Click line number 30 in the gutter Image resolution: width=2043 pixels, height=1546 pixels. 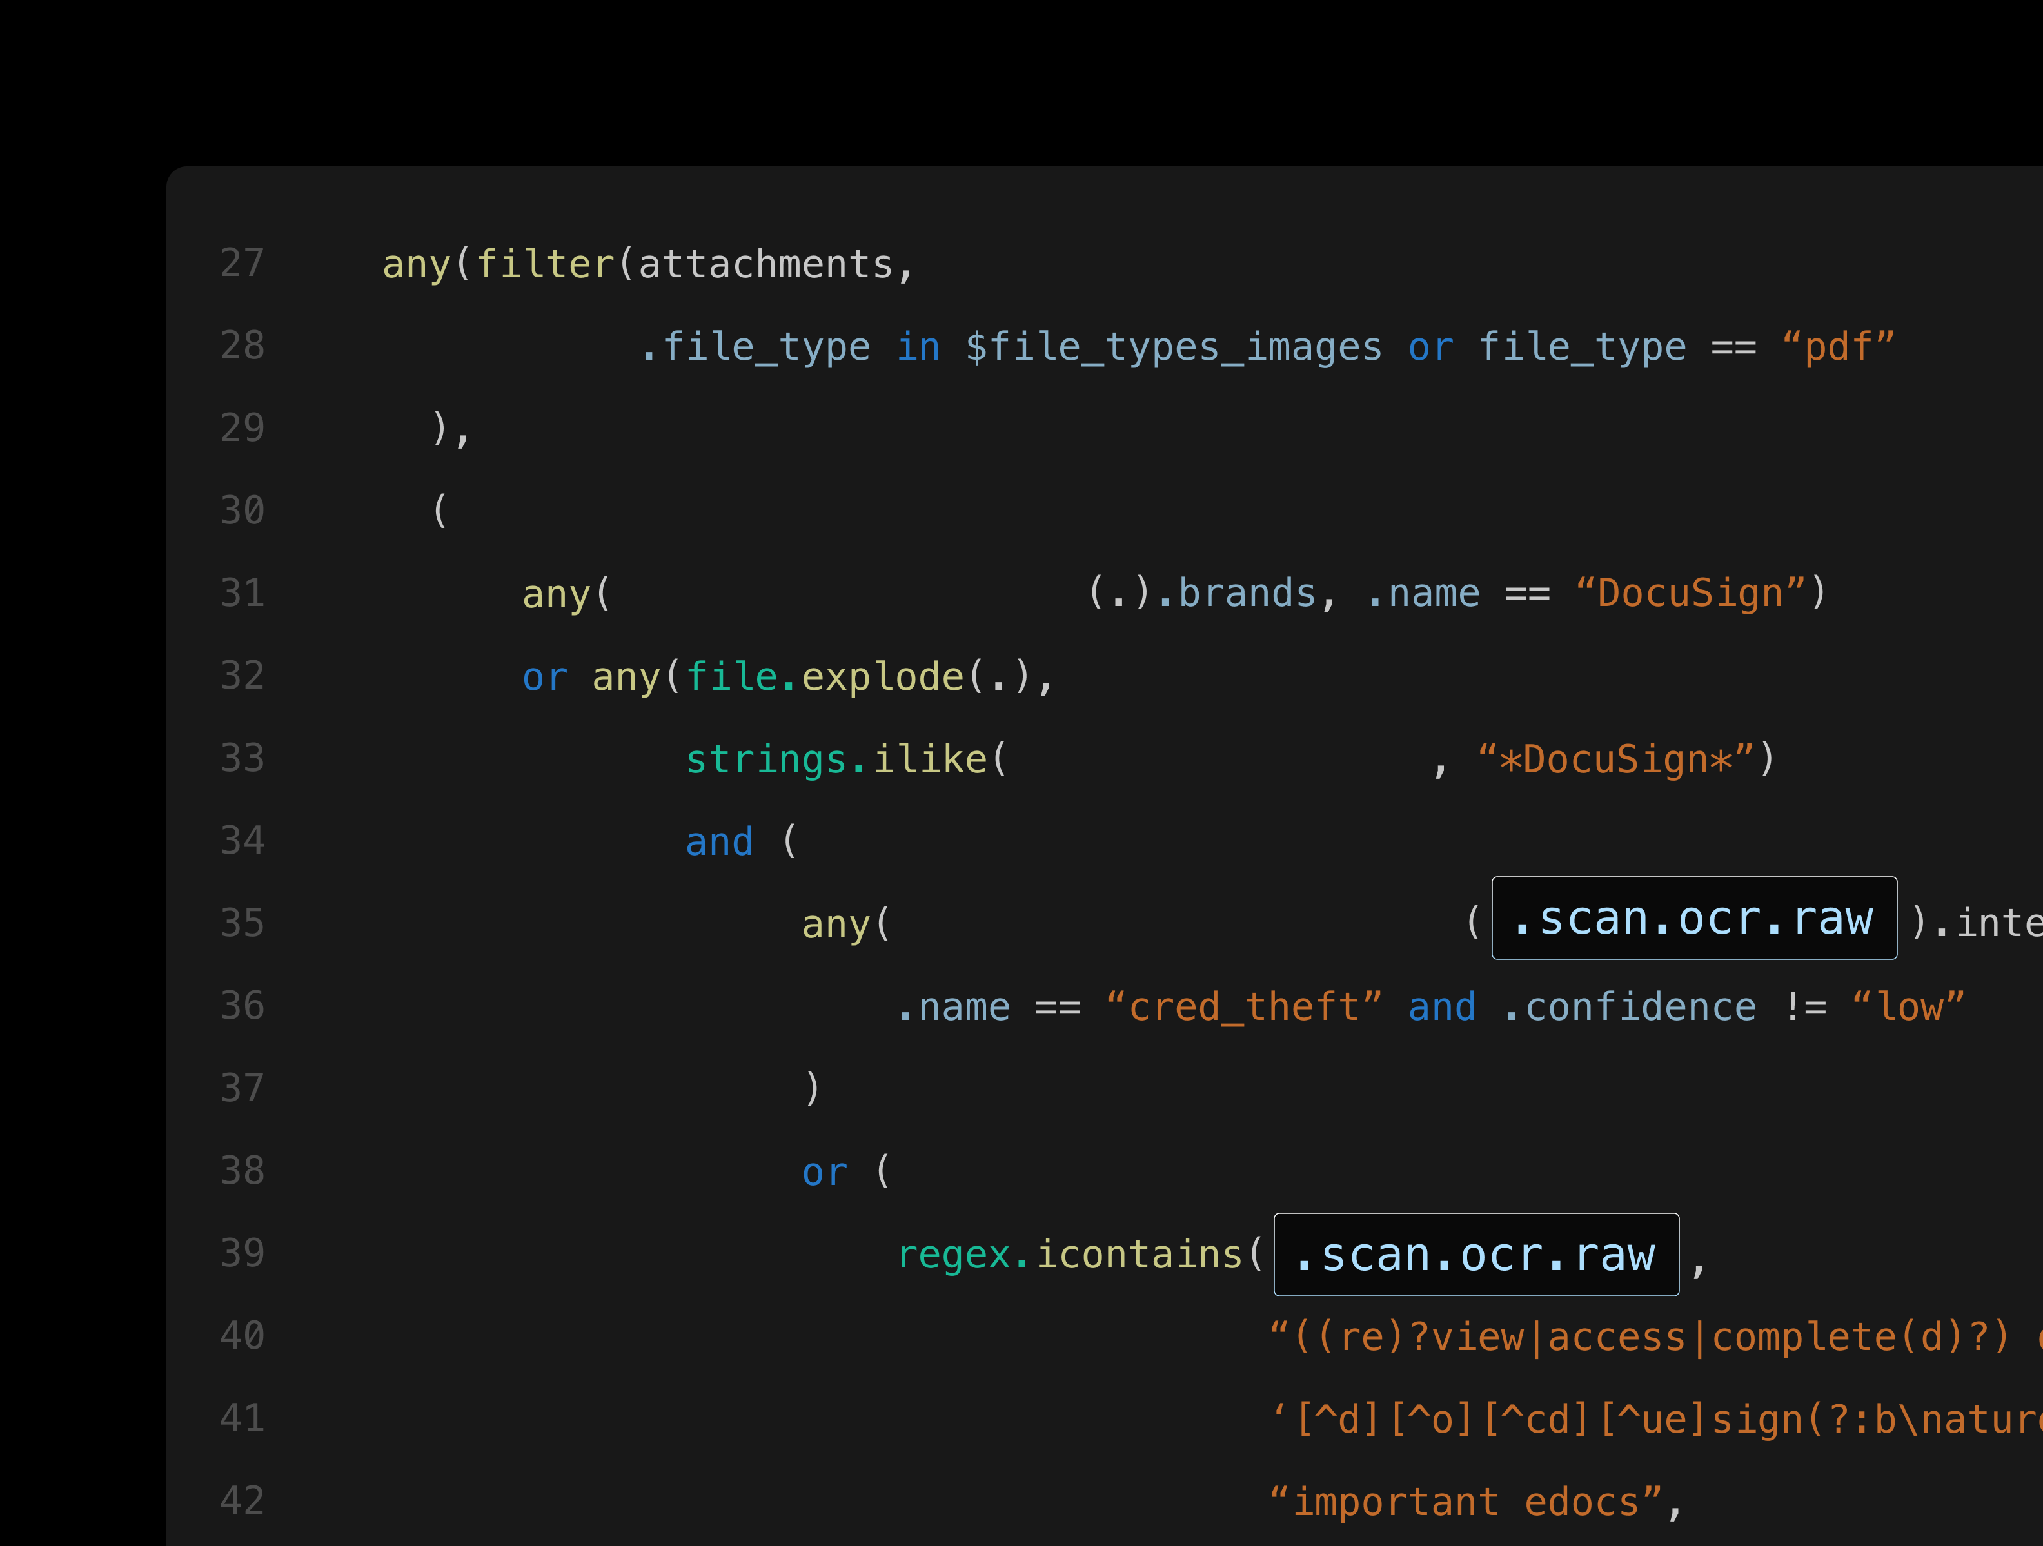pyautogui.click(x=242, y=511)
